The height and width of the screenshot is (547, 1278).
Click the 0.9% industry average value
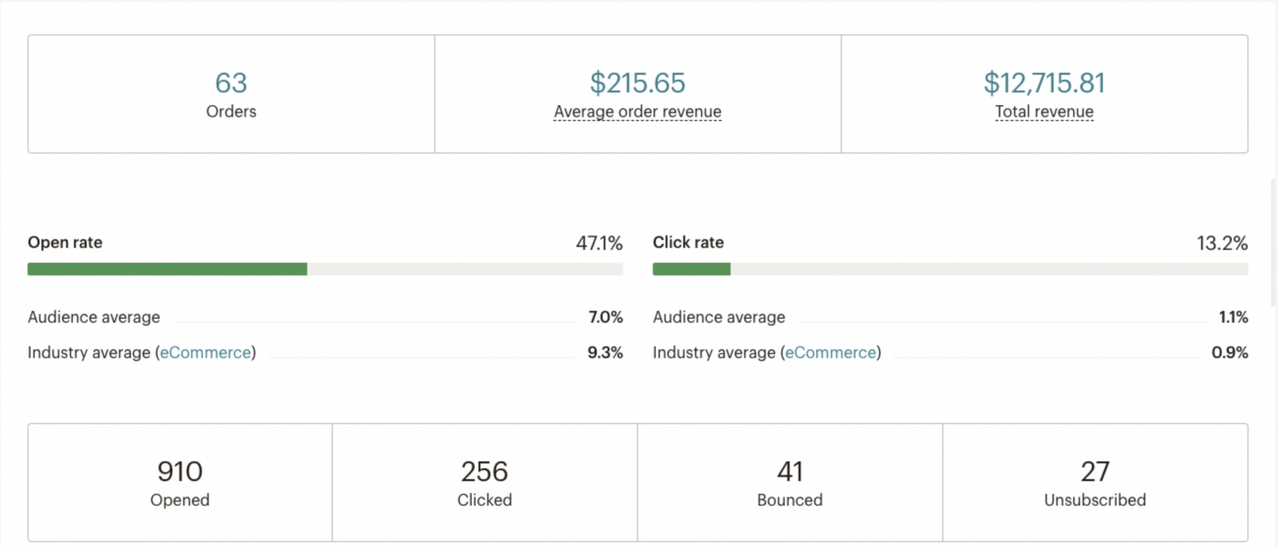[1229, 353]
